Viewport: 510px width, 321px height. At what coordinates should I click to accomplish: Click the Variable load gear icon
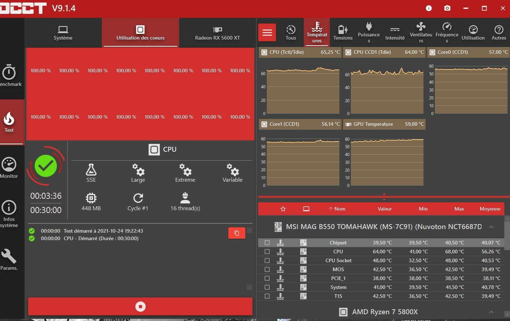(233, 170)
